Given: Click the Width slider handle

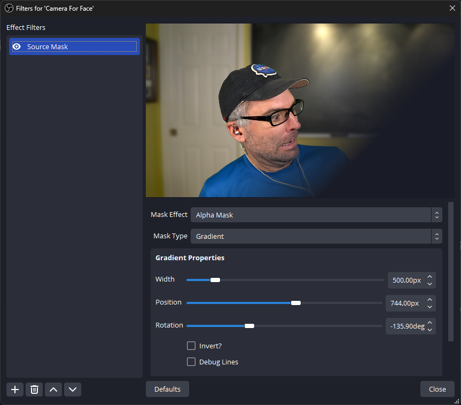Looking at the screenshot, I should (215, 279).
